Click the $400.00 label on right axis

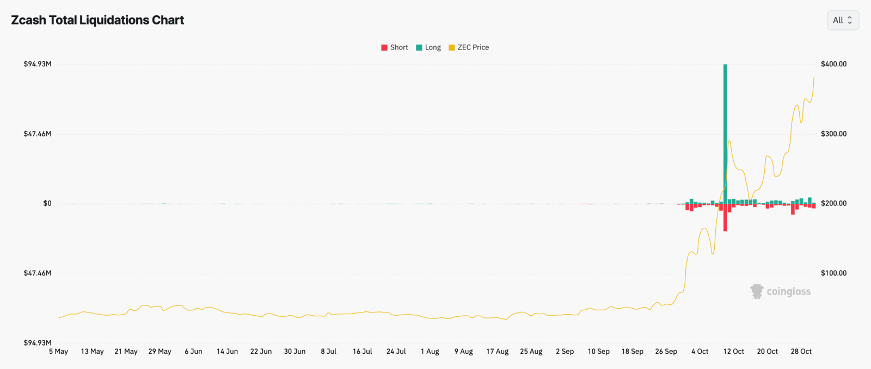(x=833, y=64)
